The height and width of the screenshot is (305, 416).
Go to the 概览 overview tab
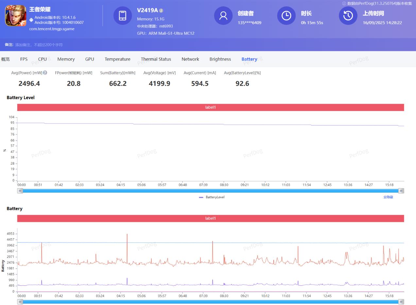6,59
